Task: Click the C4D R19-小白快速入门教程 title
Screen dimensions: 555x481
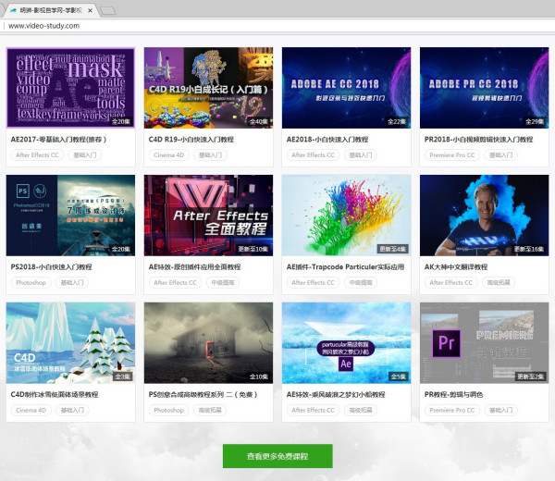Action: (x=191, y=140)
